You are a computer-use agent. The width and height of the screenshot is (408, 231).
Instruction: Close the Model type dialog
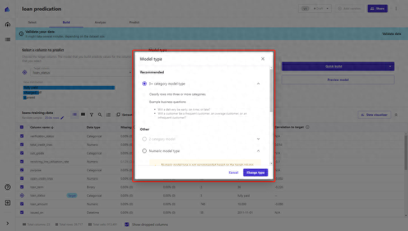(x=263, y=59)
